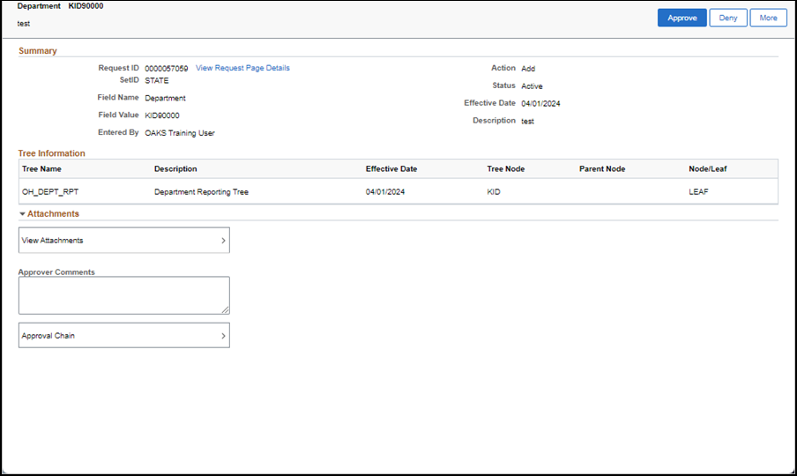This screenshot has height=476, width=797.
Task: Click the resize grip on Approver Comments box
Action: tap(226, 310)
